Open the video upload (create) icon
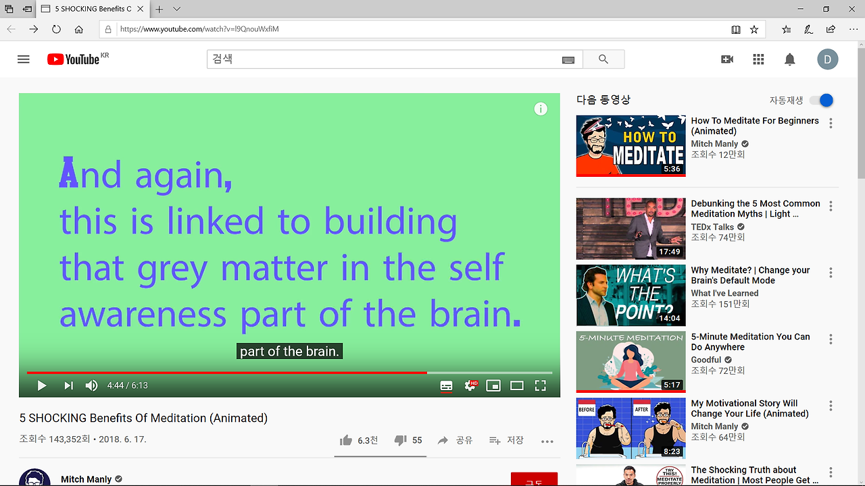The image size is (865, 486). [726, 59]
